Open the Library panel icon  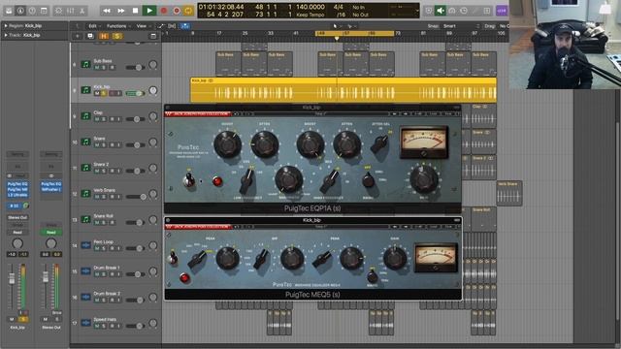(9, 11)
